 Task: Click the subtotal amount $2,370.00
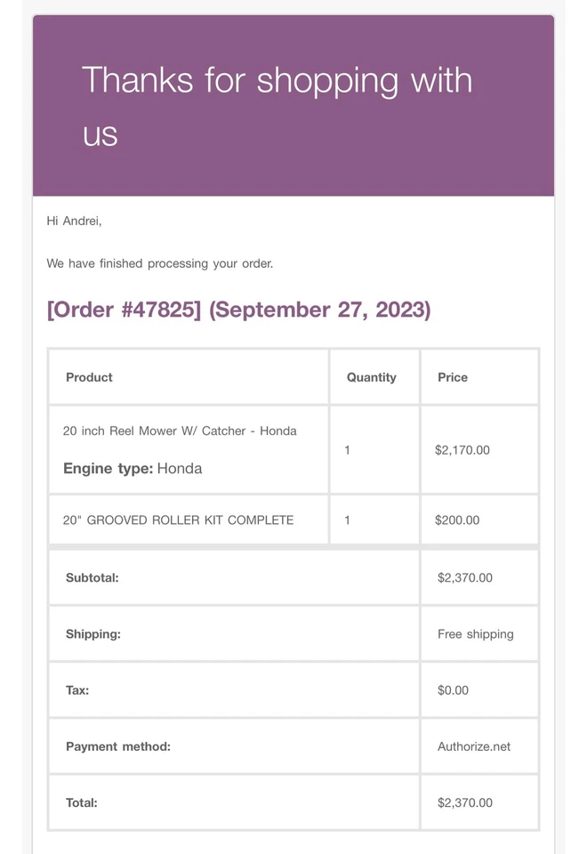[x=465, y=577]
